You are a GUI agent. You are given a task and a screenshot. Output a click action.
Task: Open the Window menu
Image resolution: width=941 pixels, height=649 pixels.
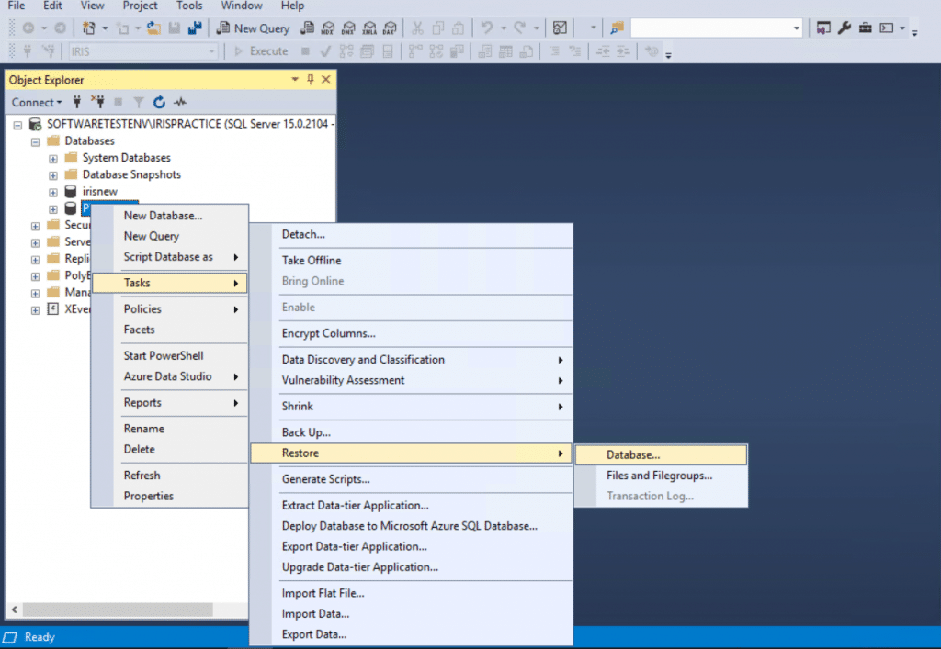click(x=242, y=6)
